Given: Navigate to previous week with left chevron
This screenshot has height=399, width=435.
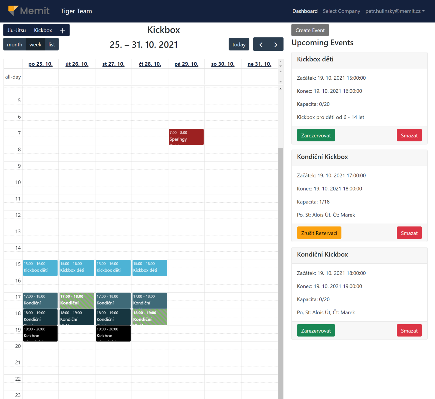Looking at the screenshot, I should click(261, 44).
